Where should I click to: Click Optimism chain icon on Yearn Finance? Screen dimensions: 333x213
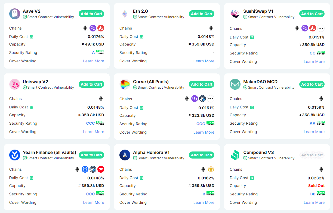click(x=101, y=169)
